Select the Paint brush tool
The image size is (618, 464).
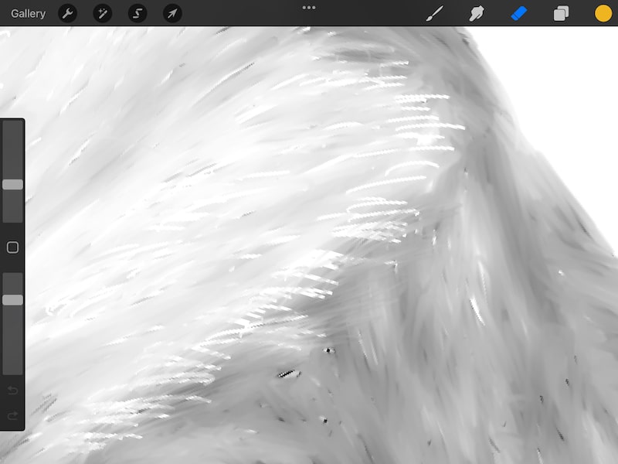(433, 12)
